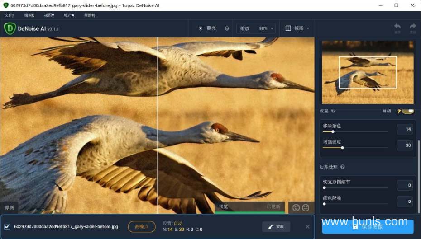Open help icon beside 设置 heading
Viewport: 421px width, 239px height.
pos(333,111)
